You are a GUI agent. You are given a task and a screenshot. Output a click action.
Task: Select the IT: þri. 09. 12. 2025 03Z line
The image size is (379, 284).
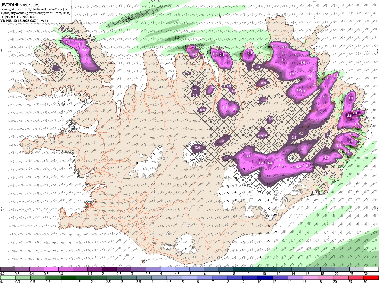pos(18,17)
